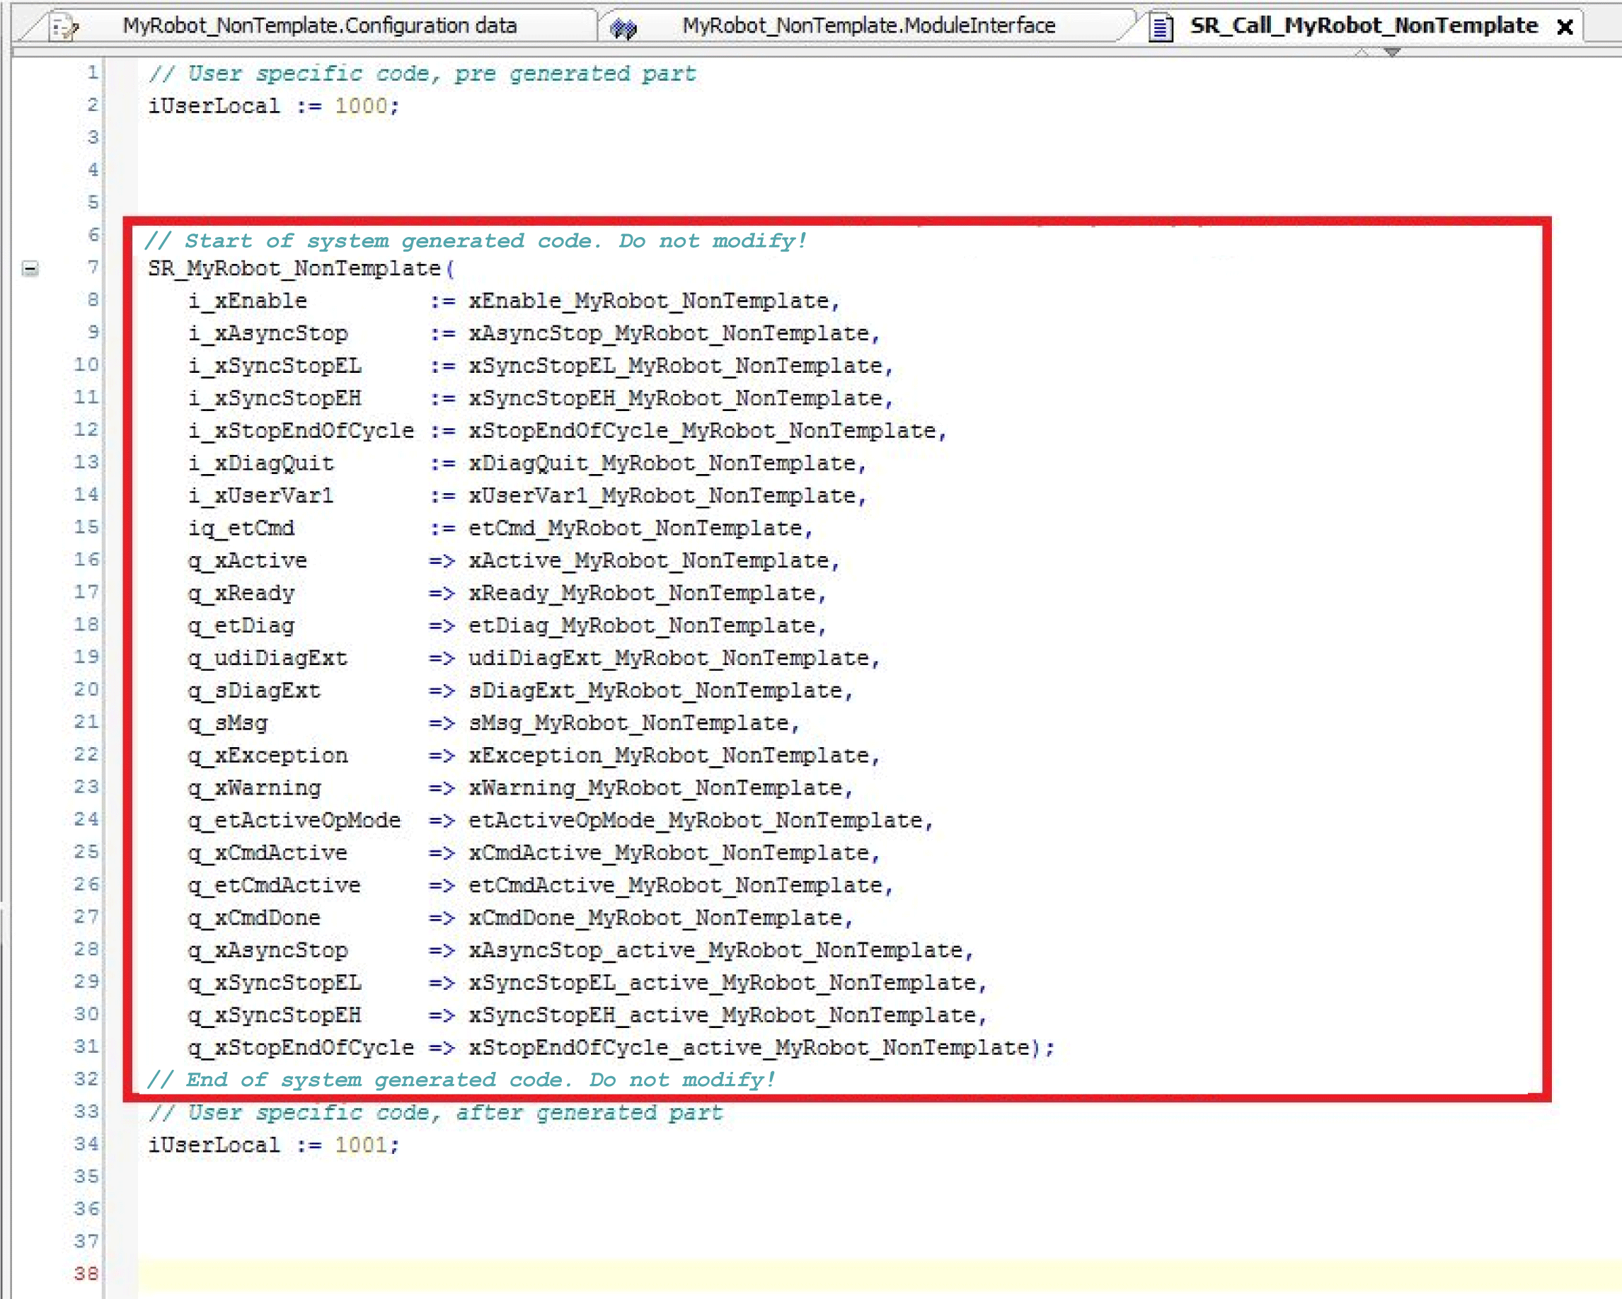Click the Start of system generated code comment
1622x1299 pixels.
476,241
